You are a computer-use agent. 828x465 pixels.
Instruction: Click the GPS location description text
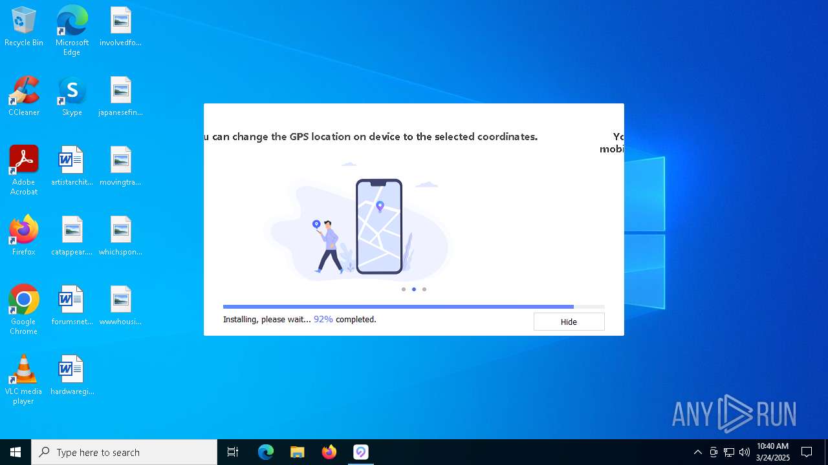click(x=371, y=136)
